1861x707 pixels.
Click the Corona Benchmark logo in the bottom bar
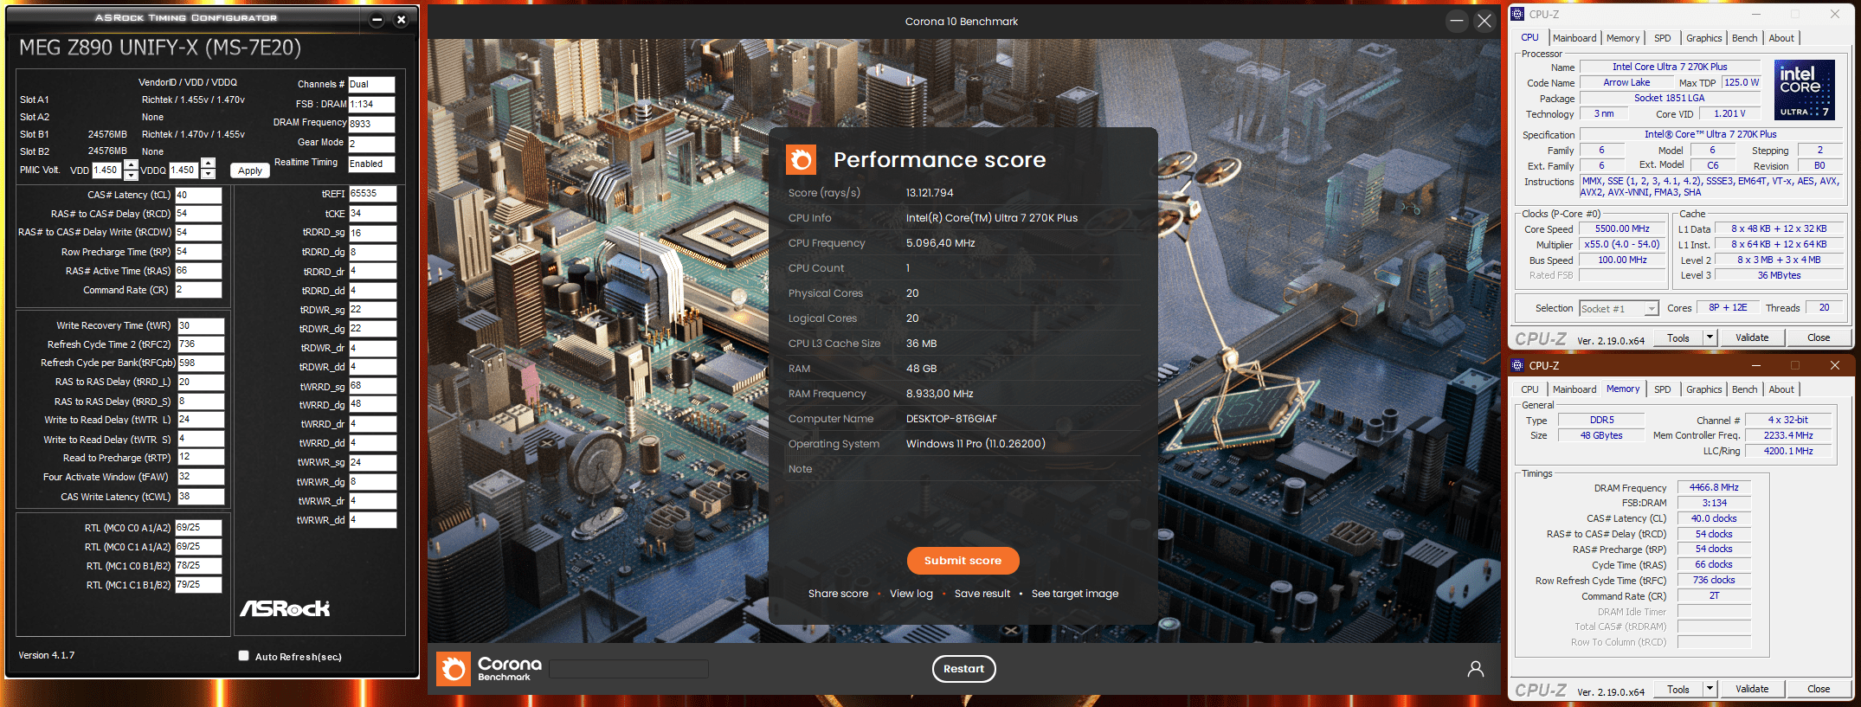[490, 668]
